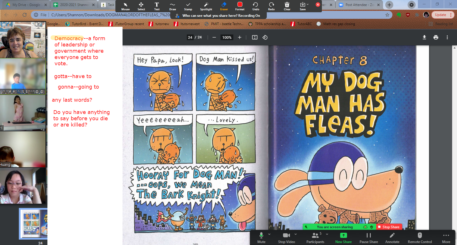Undo the last annotation
Viewport: 457px width, 245px height.
tap(256, 6)
